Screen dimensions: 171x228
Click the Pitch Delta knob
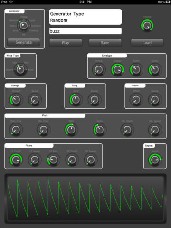(x=99, y=130)
